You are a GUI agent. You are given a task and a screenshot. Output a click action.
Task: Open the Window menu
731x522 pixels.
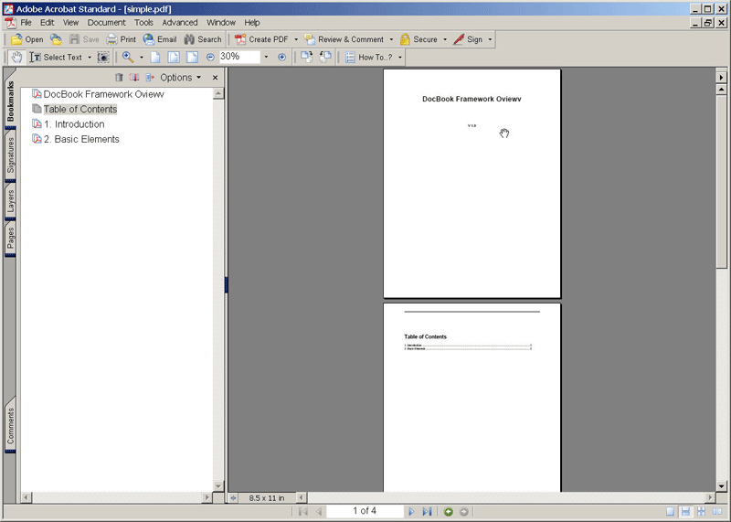pyautogui.click(x=221, y=22)
